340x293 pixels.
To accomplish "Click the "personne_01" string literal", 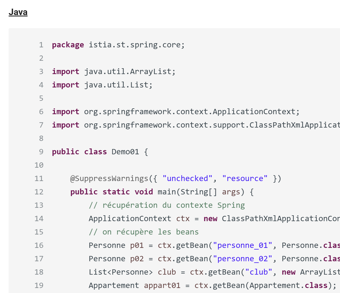I will pyautogui.click(x=242, y=245).
